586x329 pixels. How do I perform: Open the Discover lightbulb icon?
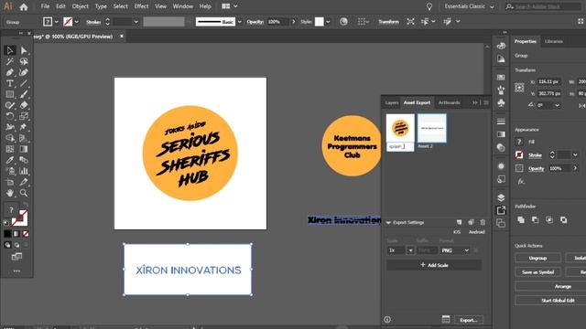[x=429, y=6]
